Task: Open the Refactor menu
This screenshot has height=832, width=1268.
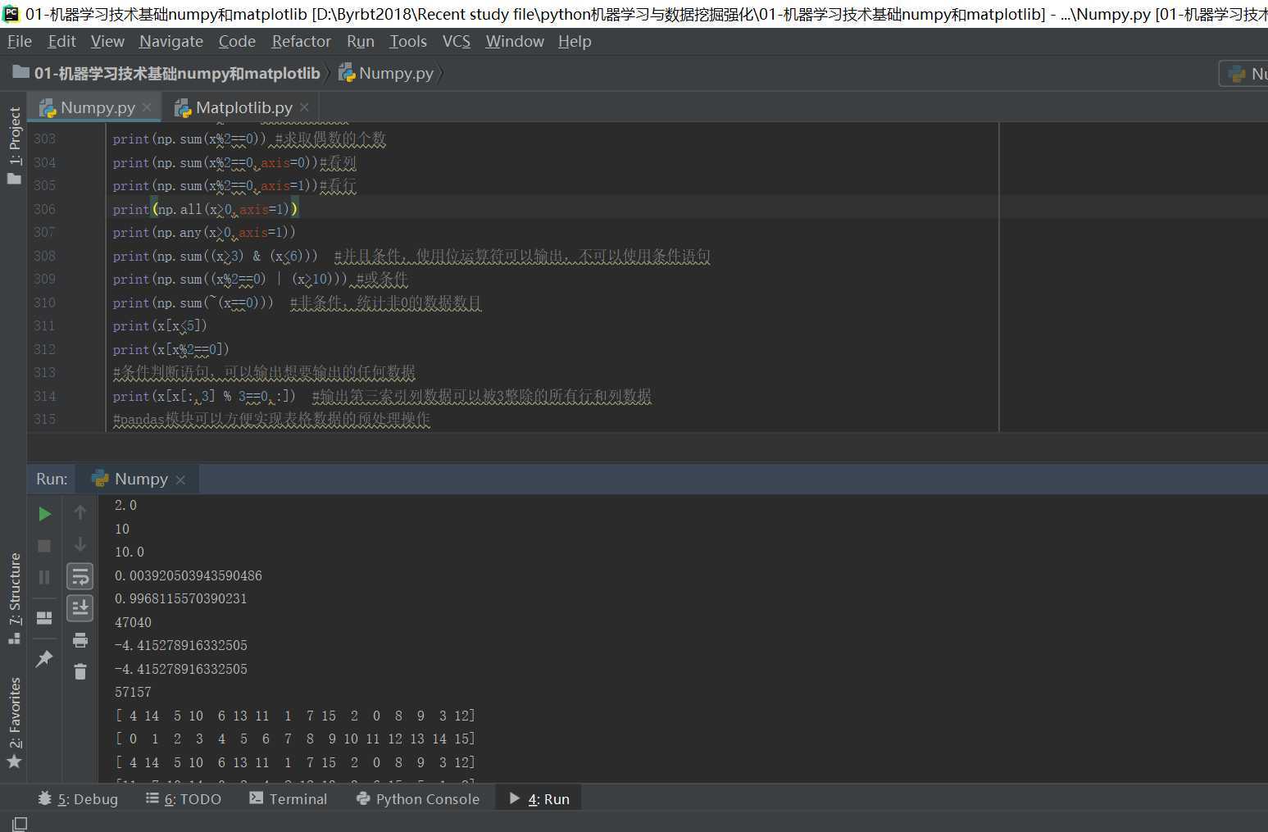Action: click(301, 41)
